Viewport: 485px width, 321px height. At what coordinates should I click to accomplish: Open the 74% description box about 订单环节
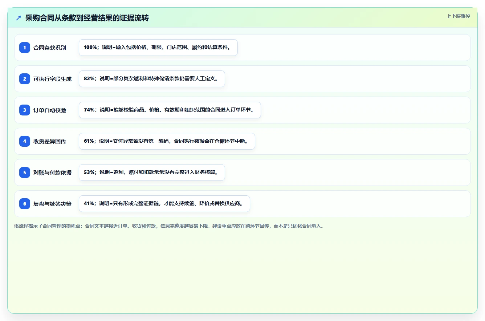170,110
